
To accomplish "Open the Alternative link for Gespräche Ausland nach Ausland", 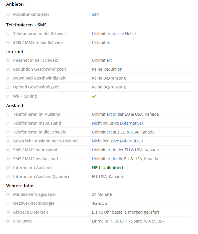I will (131, 141).
